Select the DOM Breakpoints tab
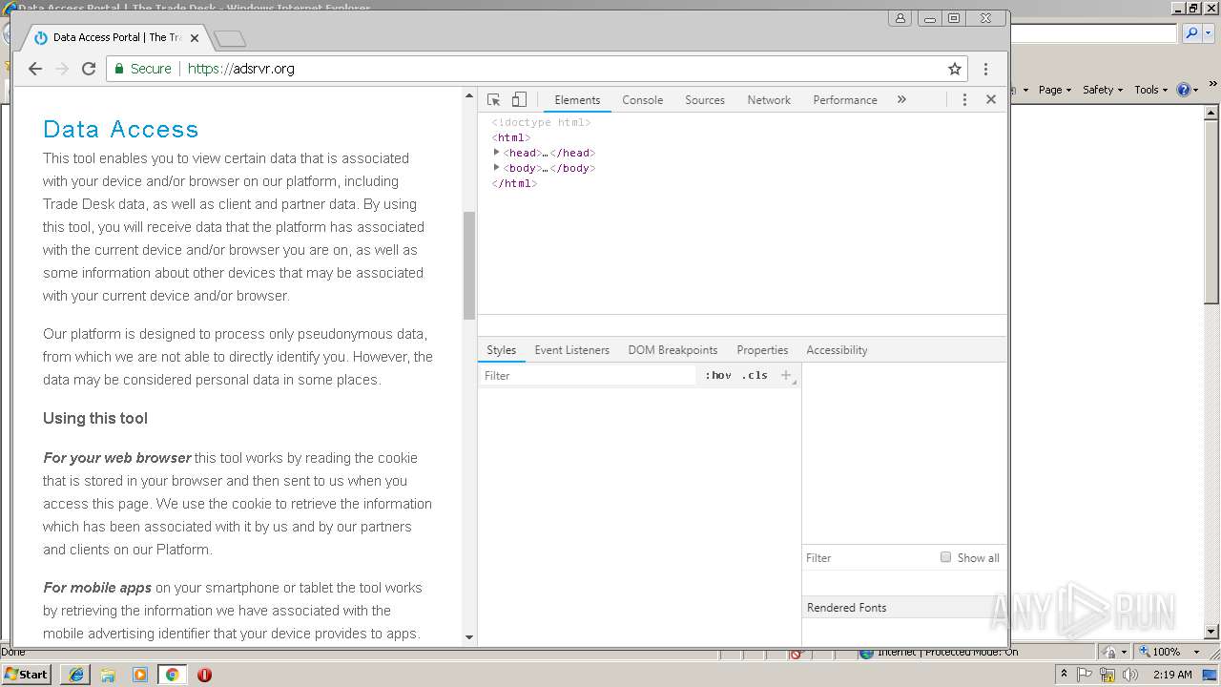The height and width of the screenshot is (687, 1221). click(673, 350)
